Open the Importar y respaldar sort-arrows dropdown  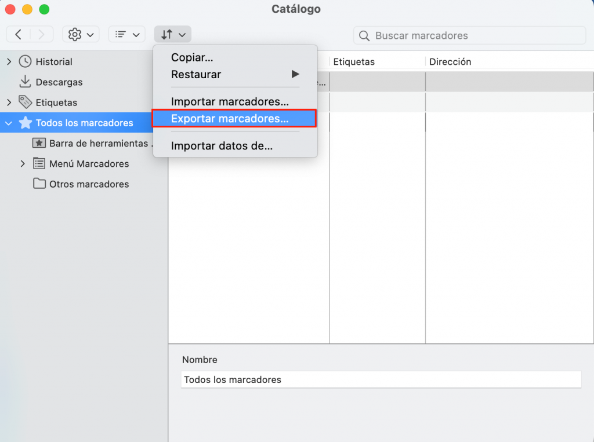[172, 34]
